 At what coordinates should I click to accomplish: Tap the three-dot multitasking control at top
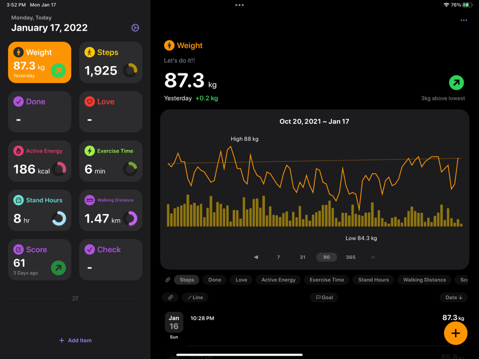tap(239, 5)
